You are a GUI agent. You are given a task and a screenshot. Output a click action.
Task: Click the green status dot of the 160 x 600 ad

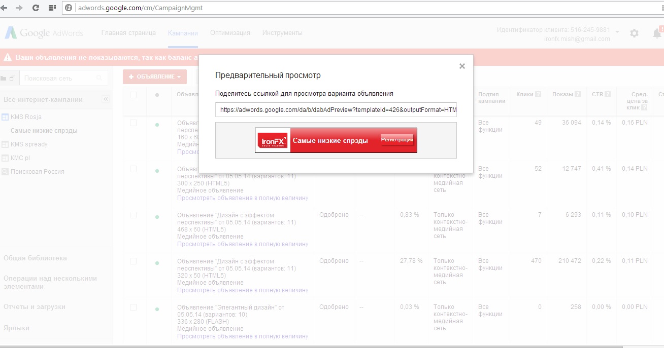coord(157,124)
